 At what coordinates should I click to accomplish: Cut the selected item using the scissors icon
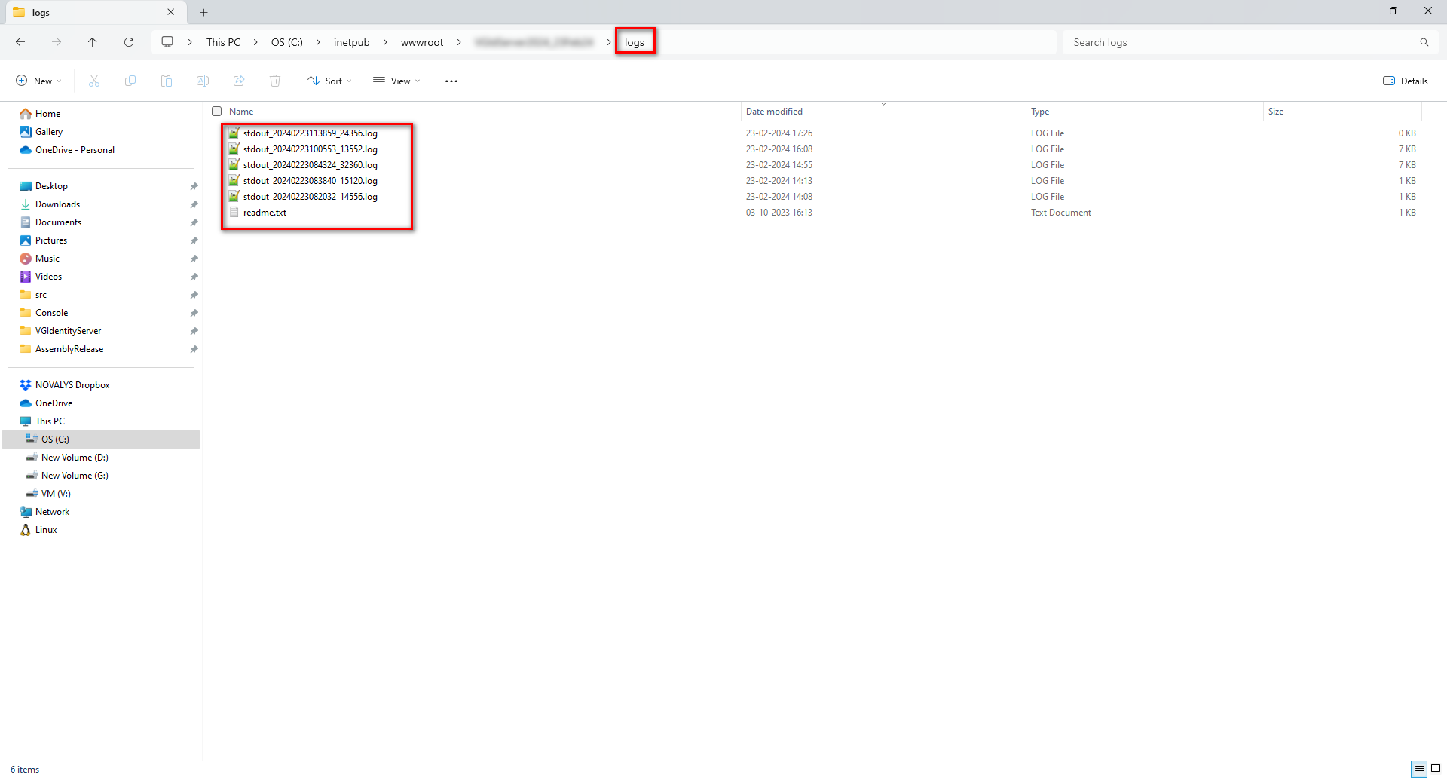tap(93, 81)
